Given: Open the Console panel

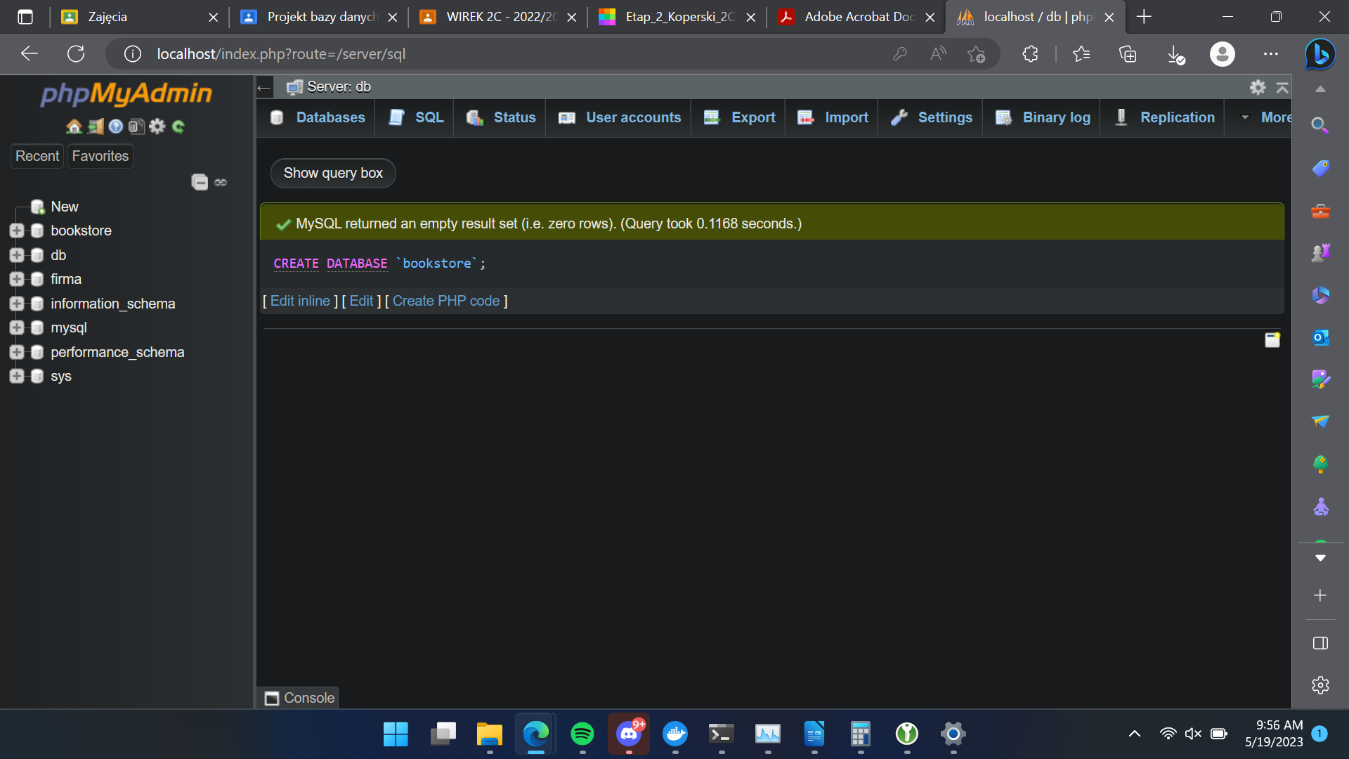Looking at the screenshot, I should (299, 698).
